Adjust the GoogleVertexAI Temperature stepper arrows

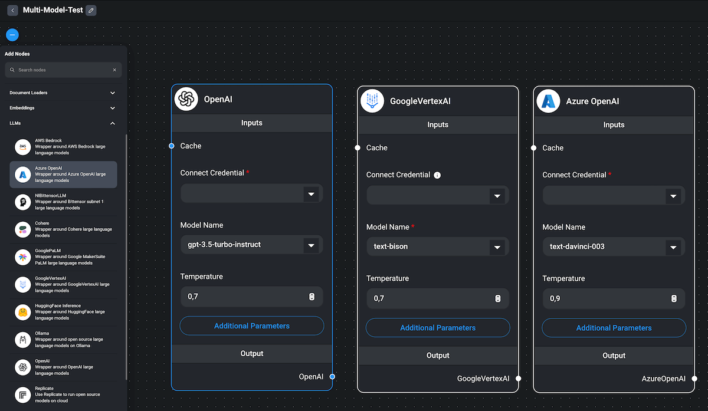[498, 299]
